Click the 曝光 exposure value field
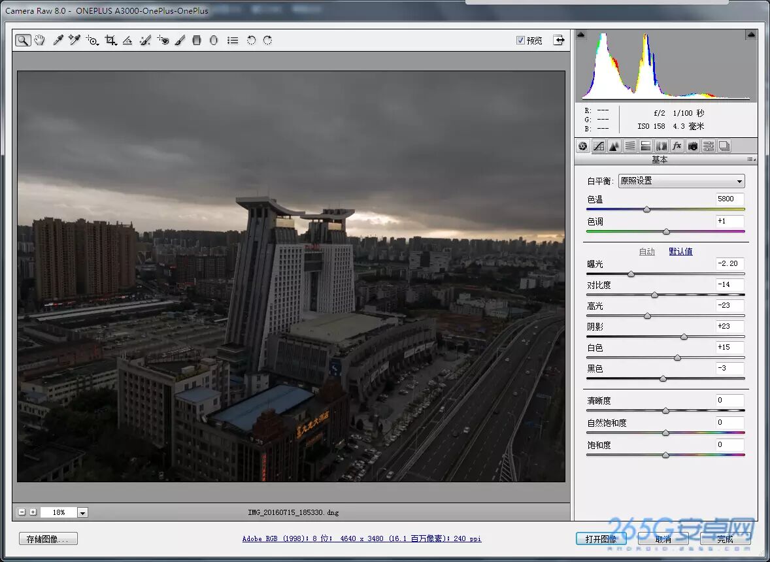This screenshot has width=770, height=562. pyautogui.click(x=729, y=263)
